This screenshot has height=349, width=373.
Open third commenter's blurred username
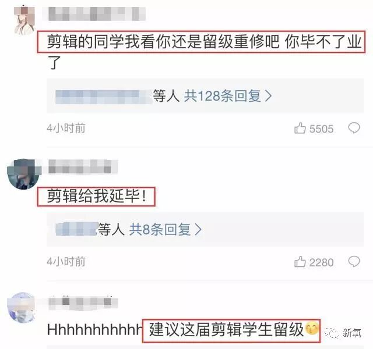point(83,303)
